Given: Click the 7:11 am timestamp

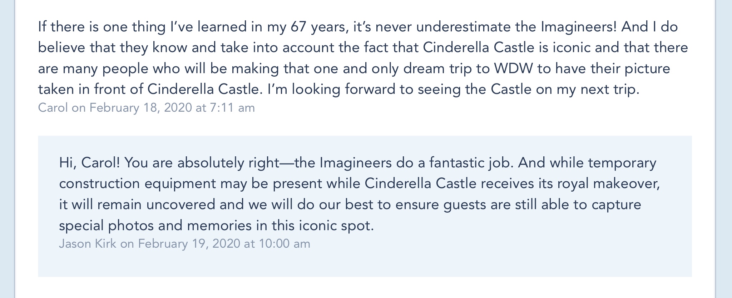Looking at the screenshot, I should (x=232, y=108).
